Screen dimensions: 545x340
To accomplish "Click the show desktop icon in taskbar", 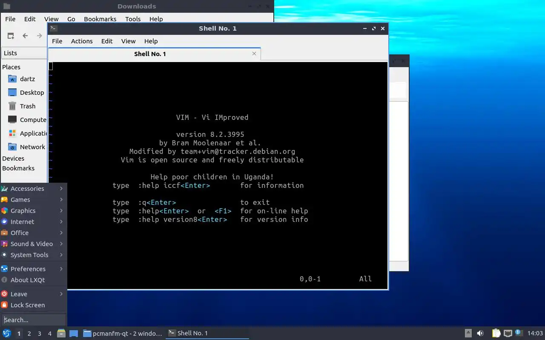I will [73, 333].
